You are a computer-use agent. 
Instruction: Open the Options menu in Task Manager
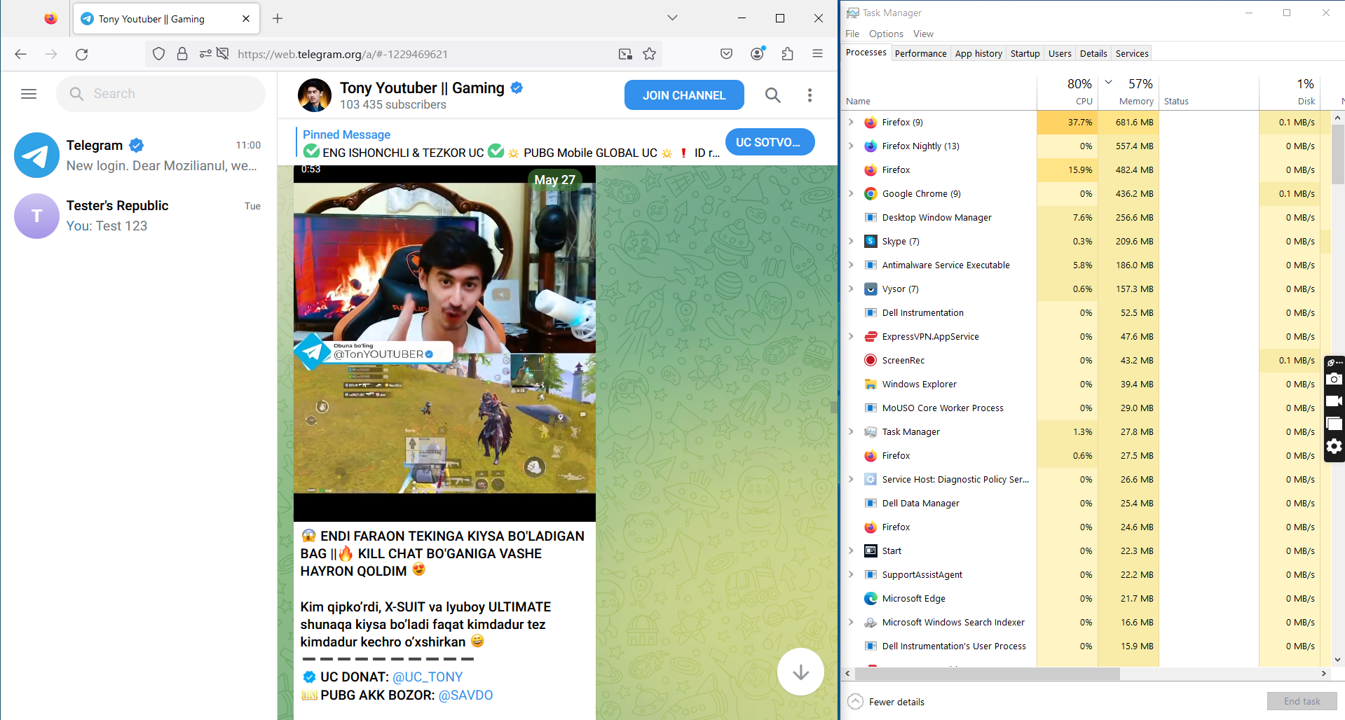pyautogui.click(x=885, y=34)
